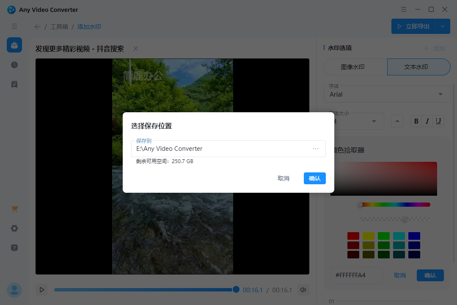Open settings using the gear icon
Screen dimensions: 457x305
14,228
